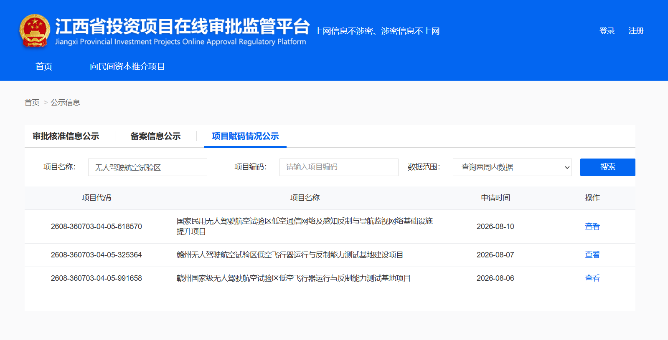Focus the 项目名称 input field
This screenshot has height=340, width=668.
147,167
